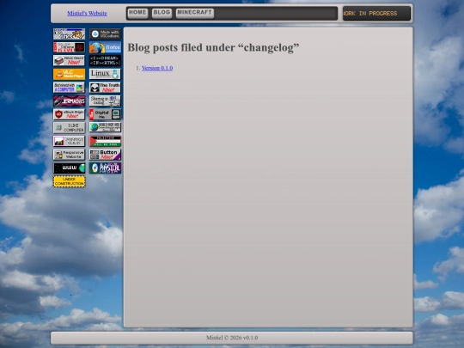Click the black 'www' globe badge

70,168
